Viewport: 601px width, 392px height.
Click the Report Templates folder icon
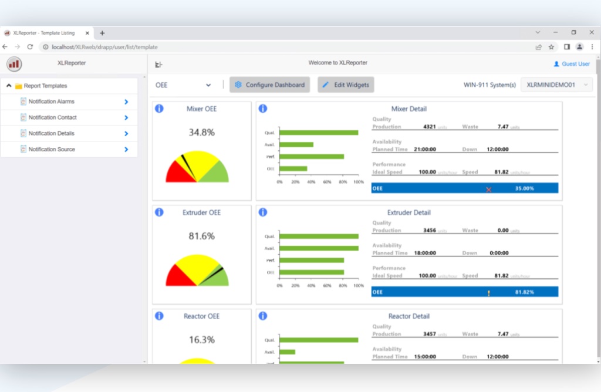coord(18,86)
